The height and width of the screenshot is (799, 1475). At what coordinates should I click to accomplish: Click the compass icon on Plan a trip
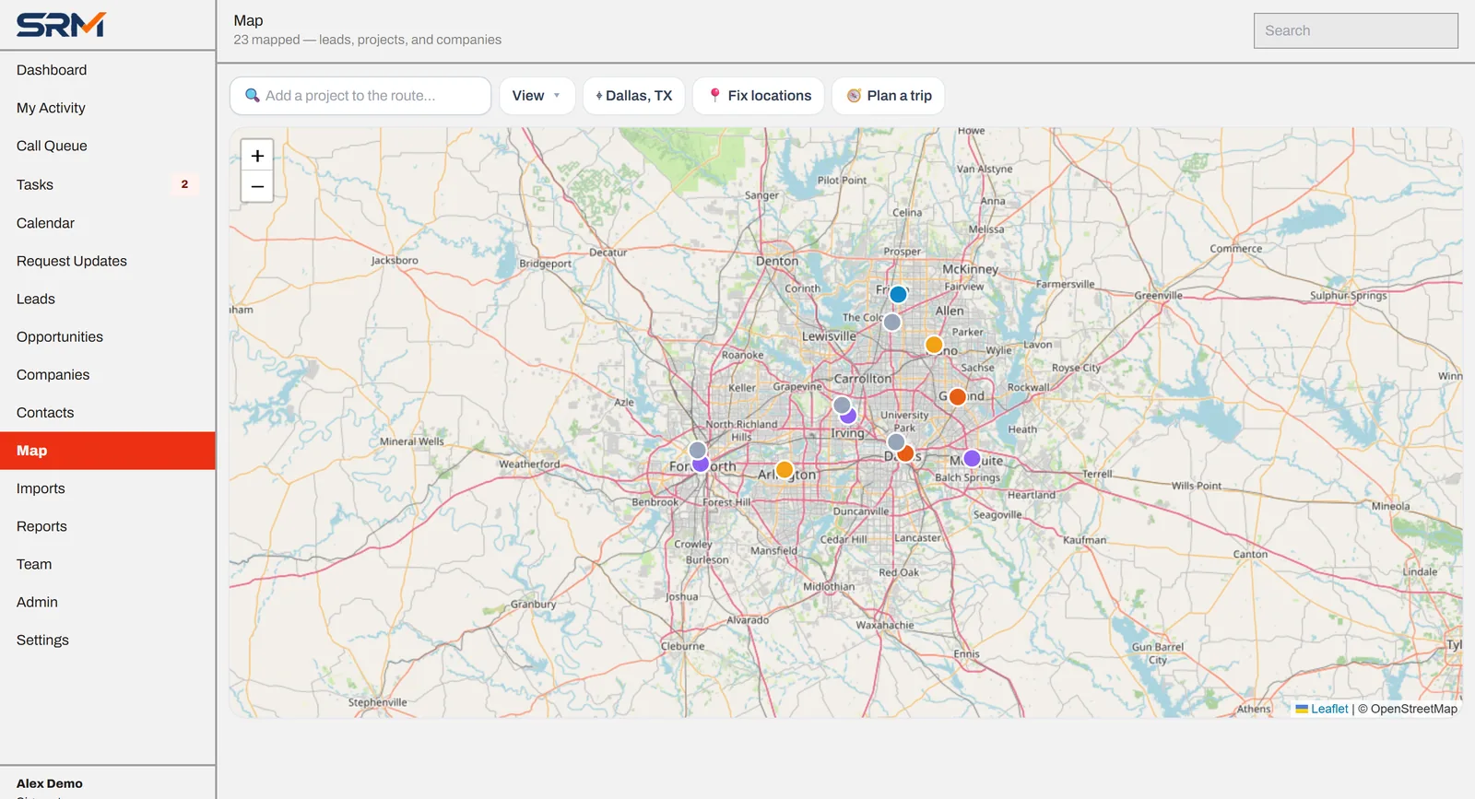854,95
